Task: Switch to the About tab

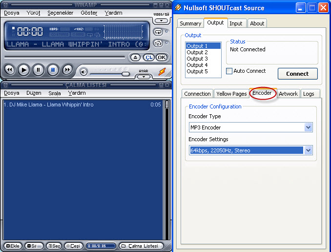Action: click(257, 23)
